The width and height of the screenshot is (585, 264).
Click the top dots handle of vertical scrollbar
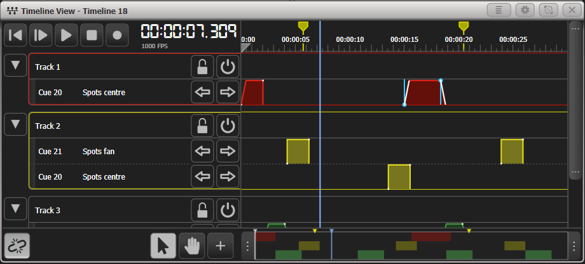[x=574, y=28]
